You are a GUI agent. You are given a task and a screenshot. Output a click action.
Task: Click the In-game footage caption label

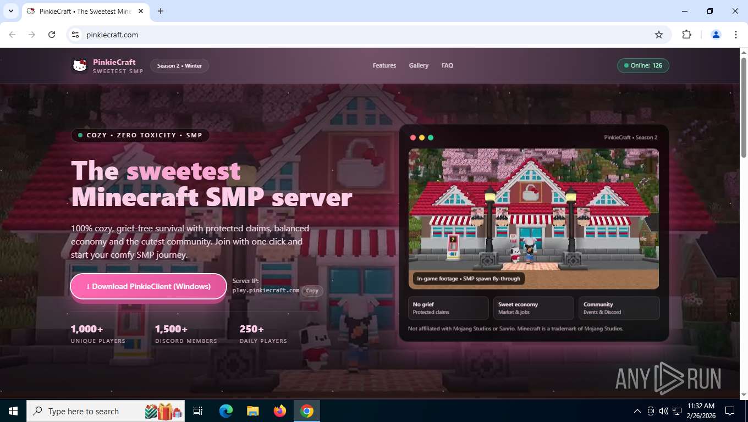pos(468,279)
